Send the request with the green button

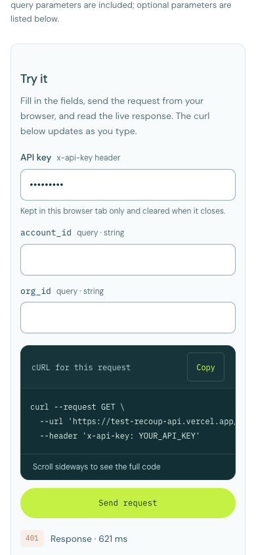128,503
